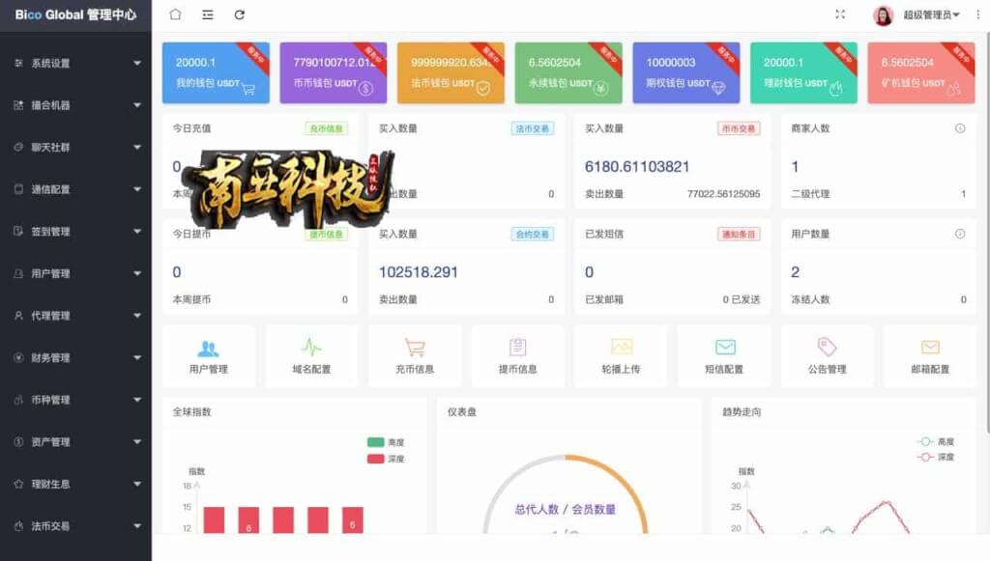Open 轮播上传 image shortcut tile

(621, 355)
